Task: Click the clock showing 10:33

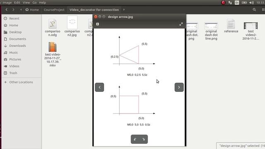Action: click(260, 2)
